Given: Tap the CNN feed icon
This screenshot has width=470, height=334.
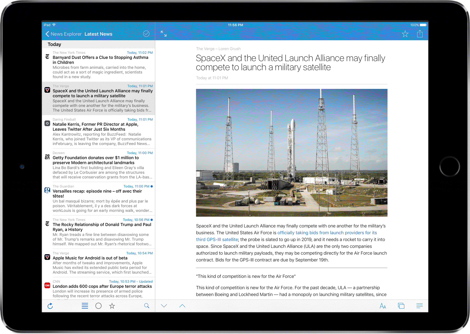Looking at the screenshot, I should 47,286.
